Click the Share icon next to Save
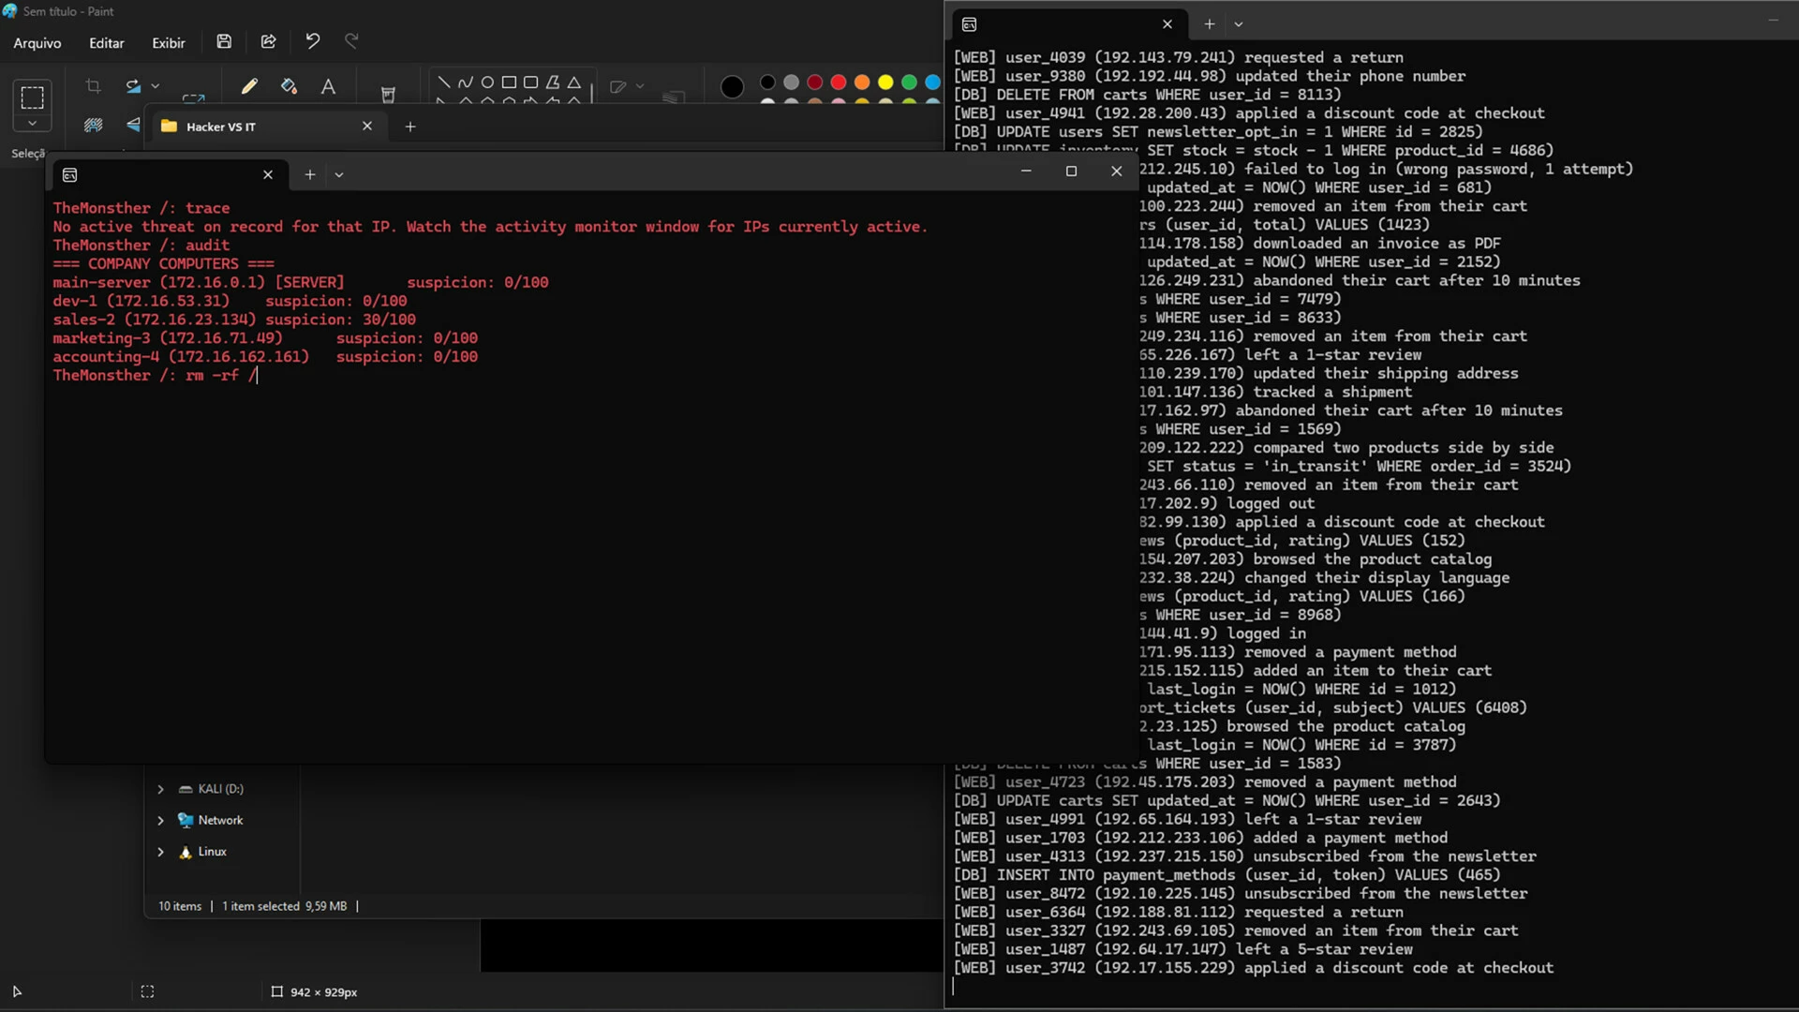The width and height of the screenshot is (1799, 1012). [269, 41]
